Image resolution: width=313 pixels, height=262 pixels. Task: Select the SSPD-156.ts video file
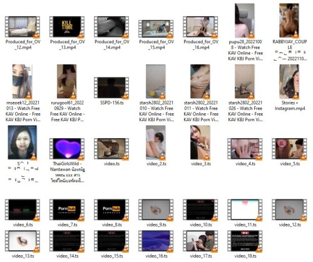coord(111,88)
